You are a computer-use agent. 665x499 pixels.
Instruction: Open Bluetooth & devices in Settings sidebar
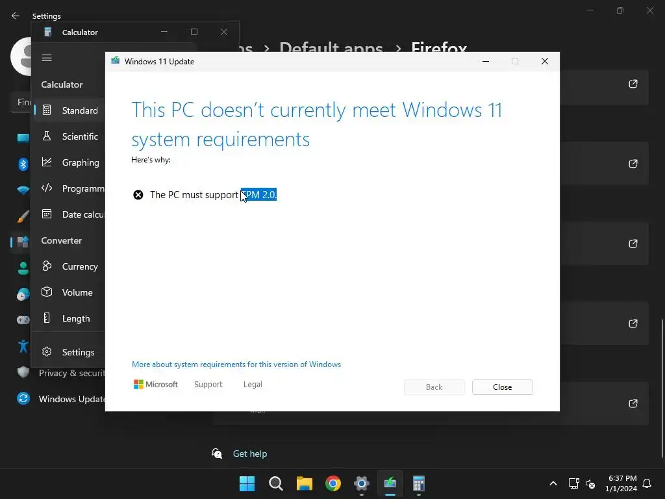tap(23, 164)
